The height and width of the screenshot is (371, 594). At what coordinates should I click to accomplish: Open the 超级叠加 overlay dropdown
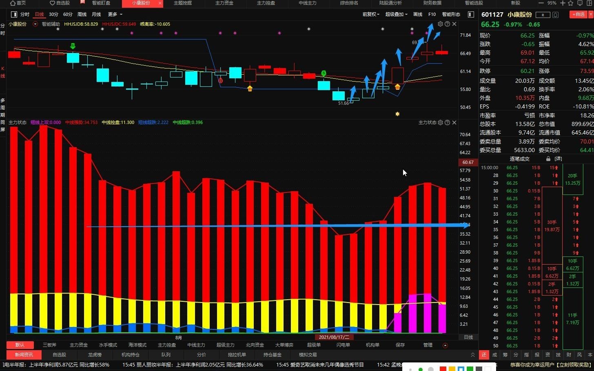click(x=397, y=14)
